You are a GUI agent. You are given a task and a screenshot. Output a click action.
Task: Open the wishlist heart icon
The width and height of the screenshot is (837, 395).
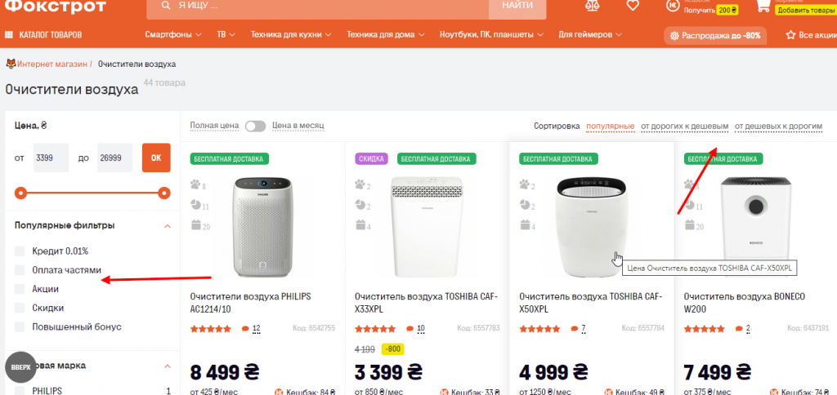pyautogui.click(x=633, y=6)
